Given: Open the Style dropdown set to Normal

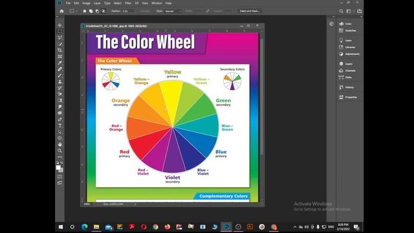Looking at the screenshot, I should coord(173,11).
